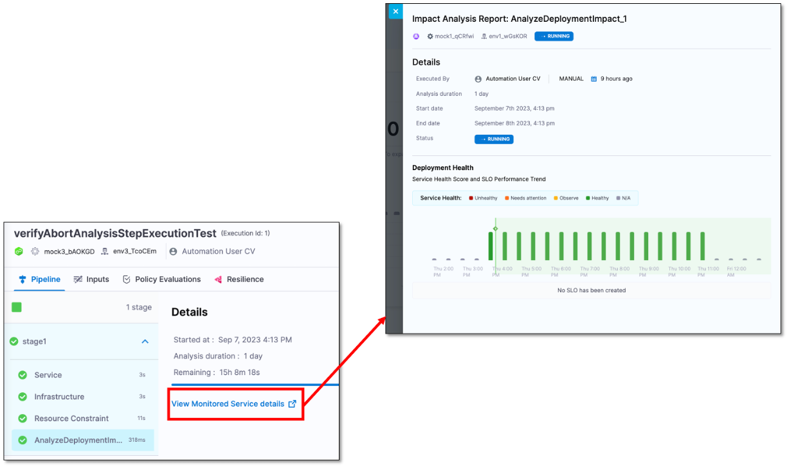The height and width of the screenshot is (470, 787).
Task: Click the user avatar icon beside Automation User CV in report
Action: pos(478,79)
